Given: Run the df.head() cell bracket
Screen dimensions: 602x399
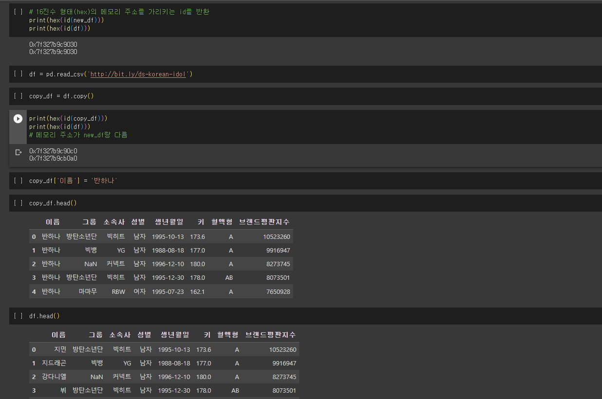Looking at the screenshot, I should tap(18, 316).
